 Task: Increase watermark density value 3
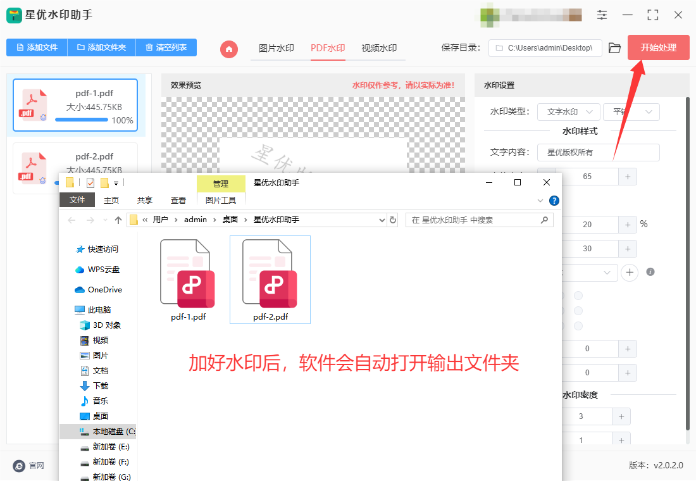(621, 416)
